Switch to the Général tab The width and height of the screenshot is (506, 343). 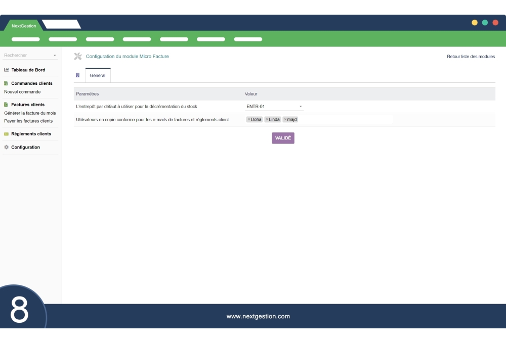[98, 75]
